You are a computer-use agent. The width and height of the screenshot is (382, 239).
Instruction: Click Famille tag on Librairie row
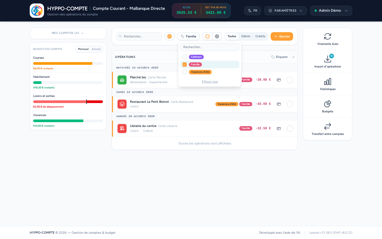[x=246, y=129]
